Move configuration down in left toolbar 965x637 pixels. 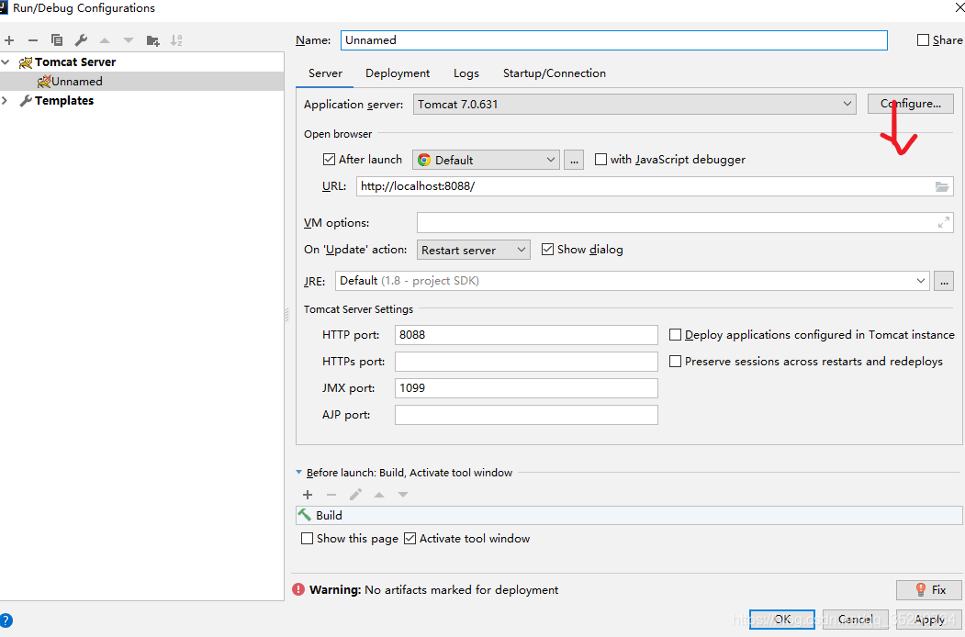(x=128, y=40)
